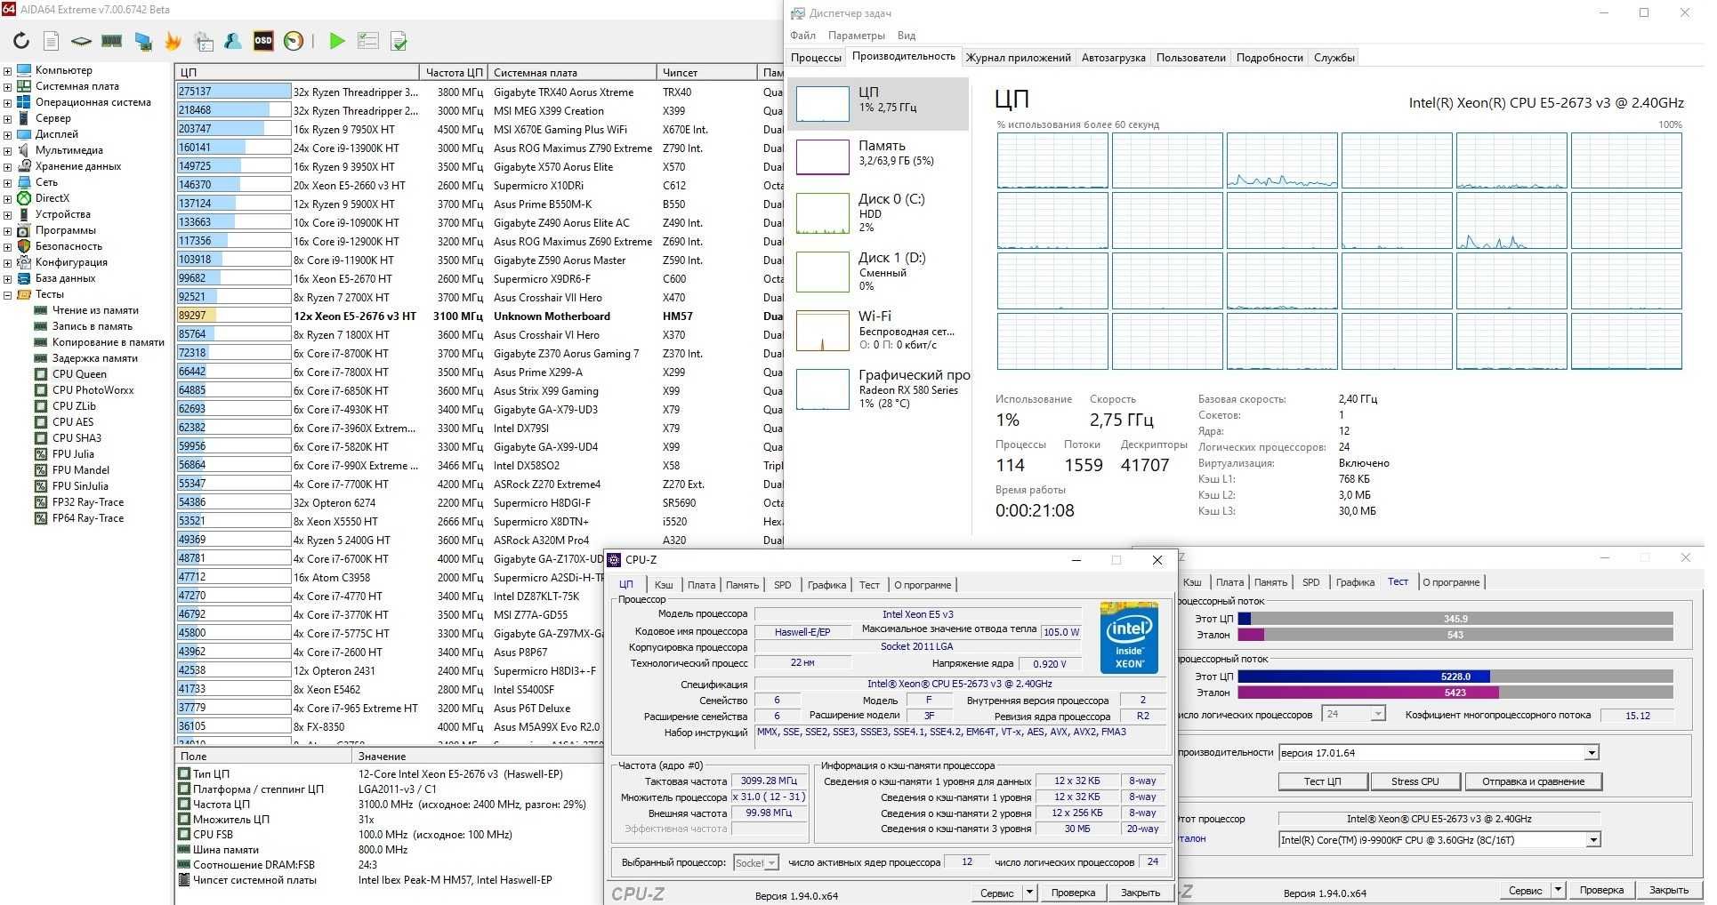This screenshot has width=1717, height=905.
Task: Open the reference processor i9-9900KF dropdown
Action: coord(1592,840)
